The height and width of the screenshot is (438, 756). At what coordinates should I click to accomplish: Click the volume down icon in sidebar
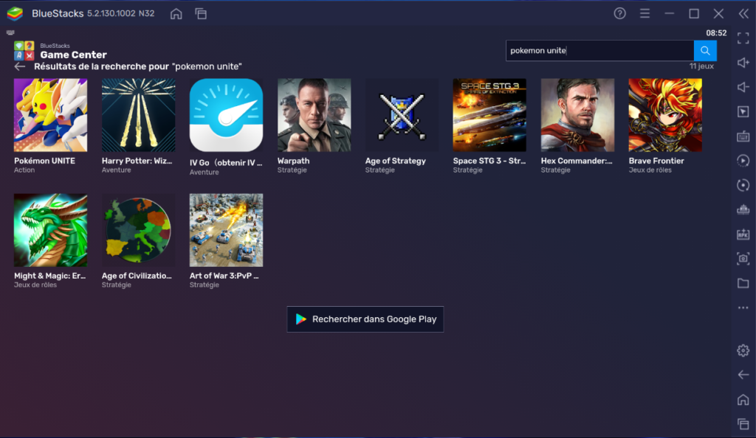[x=743, y=87]
